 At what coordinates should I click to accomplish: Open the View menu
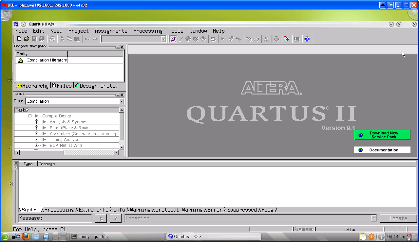point(56,31)
